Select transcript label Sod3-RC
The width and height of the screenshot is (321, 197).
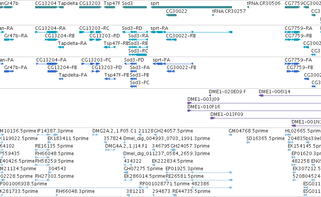click(138, 51)
